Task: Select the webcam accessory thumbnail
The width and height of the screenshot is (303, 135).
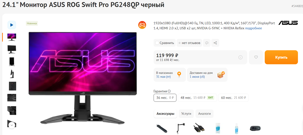Action: [x=255, y=128]
